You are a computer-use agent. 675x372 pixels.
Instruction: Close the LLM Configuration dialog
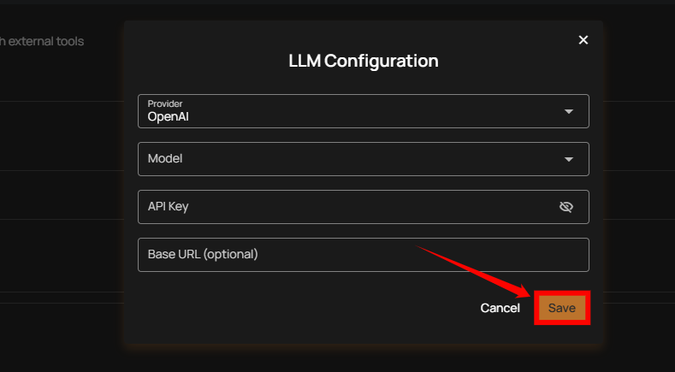click(583, 40)
